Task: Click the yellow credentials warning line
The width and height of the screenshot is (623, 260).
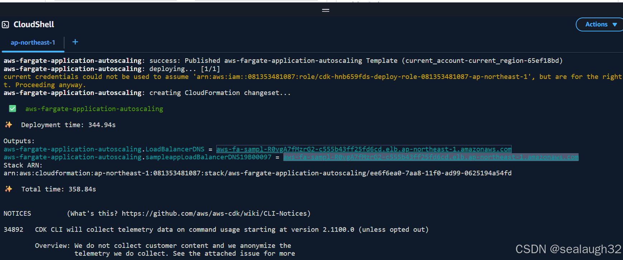Action: click(312, 77)
